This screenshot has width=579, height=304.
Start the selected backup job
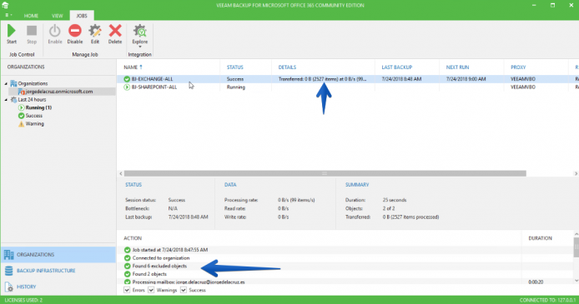[x=12, y=34]
